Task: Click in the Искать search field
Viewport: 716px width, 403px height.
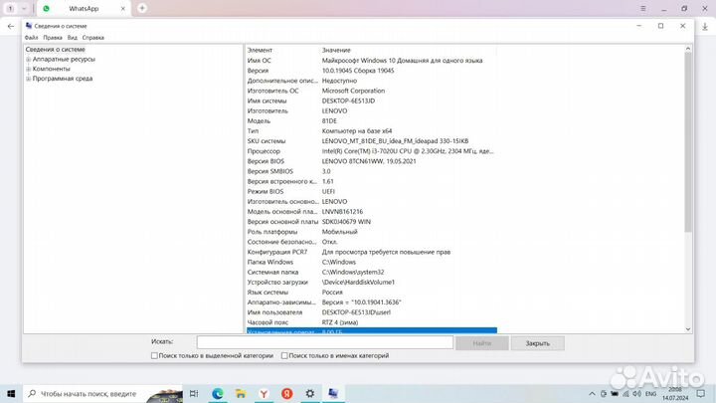Action: coord(324,342)
